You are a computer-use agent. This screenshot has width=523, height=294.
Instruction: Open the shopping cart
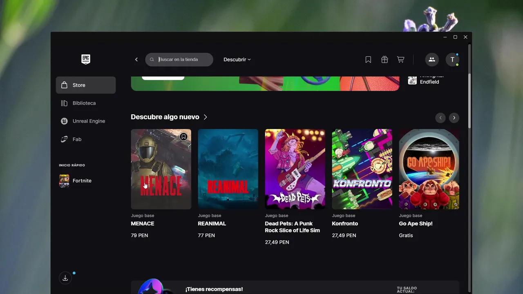coord(401,60)
